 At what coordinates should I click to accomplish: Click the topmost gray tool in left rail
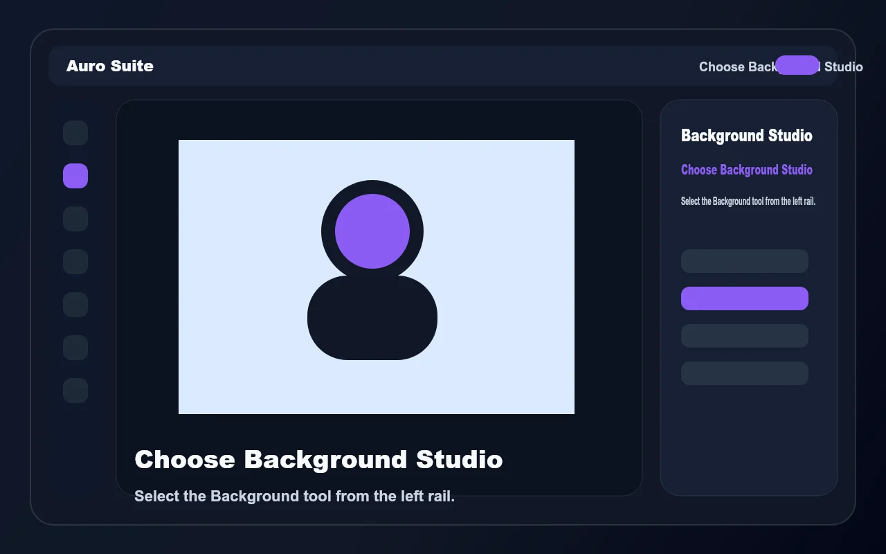[75, 133]
